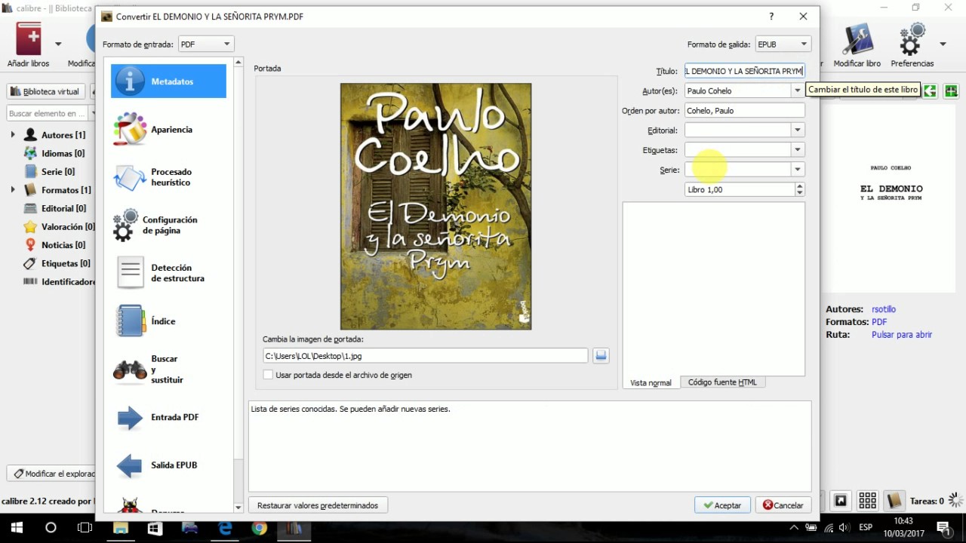
Task: Select the Buscar y sustituir binoculars icon
Action: click(130, 370)
